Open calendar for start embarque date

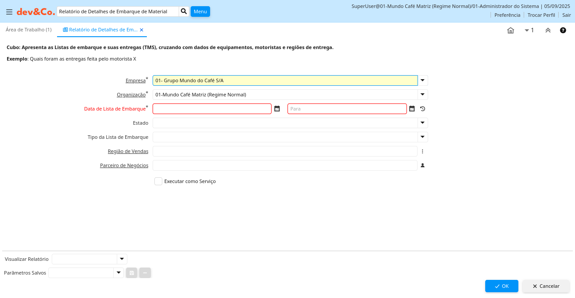click(277, 109)
